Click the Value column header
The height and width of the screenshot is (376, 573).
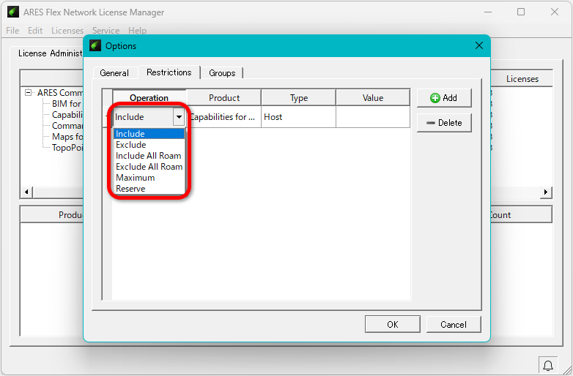(x=373, y=98)
